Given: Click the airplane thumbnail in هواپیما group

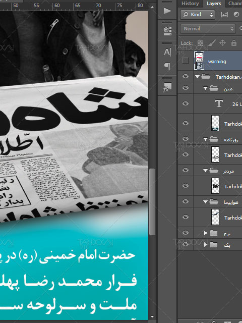Looking at the screenshot, I should click(215, 217).
